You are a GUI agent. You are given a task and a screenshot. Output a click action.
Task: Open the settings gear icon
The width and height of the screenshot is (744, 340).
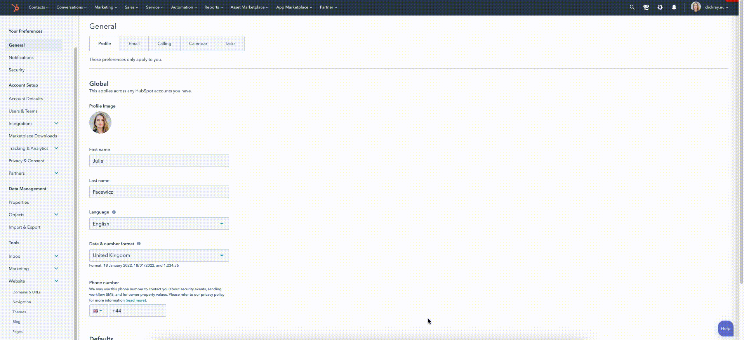tap(660, 7)
